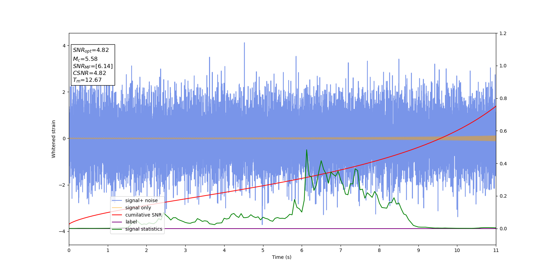The height and width of the screenshot is (275, 551).
Task: Click the blue line swatch in the legend
Action: pyautogui.click(x=117, y=200)
